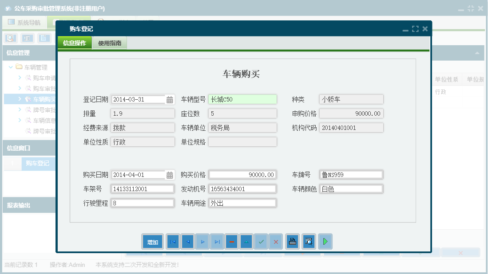Maximize the 购车登记 dialog window
488x274 pixels.
pos(415,29)
